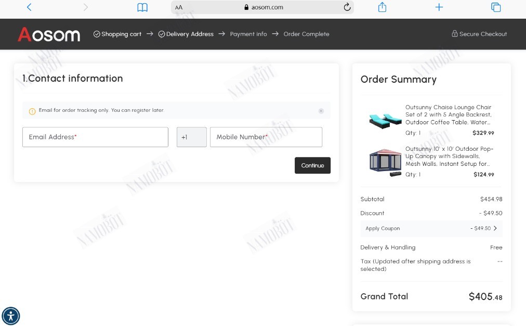Click the aosom.com address bar
Image resolution: width=526 pixels, height=326 pixels.
coord(262,7)
